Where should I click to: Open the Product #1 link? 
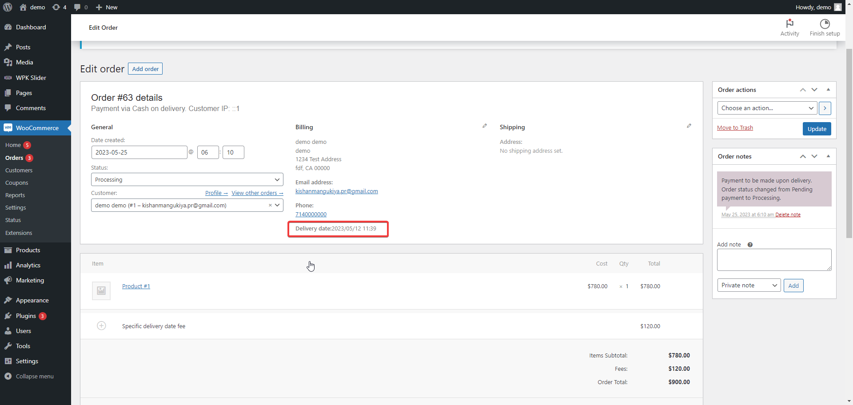click(136, 286)
